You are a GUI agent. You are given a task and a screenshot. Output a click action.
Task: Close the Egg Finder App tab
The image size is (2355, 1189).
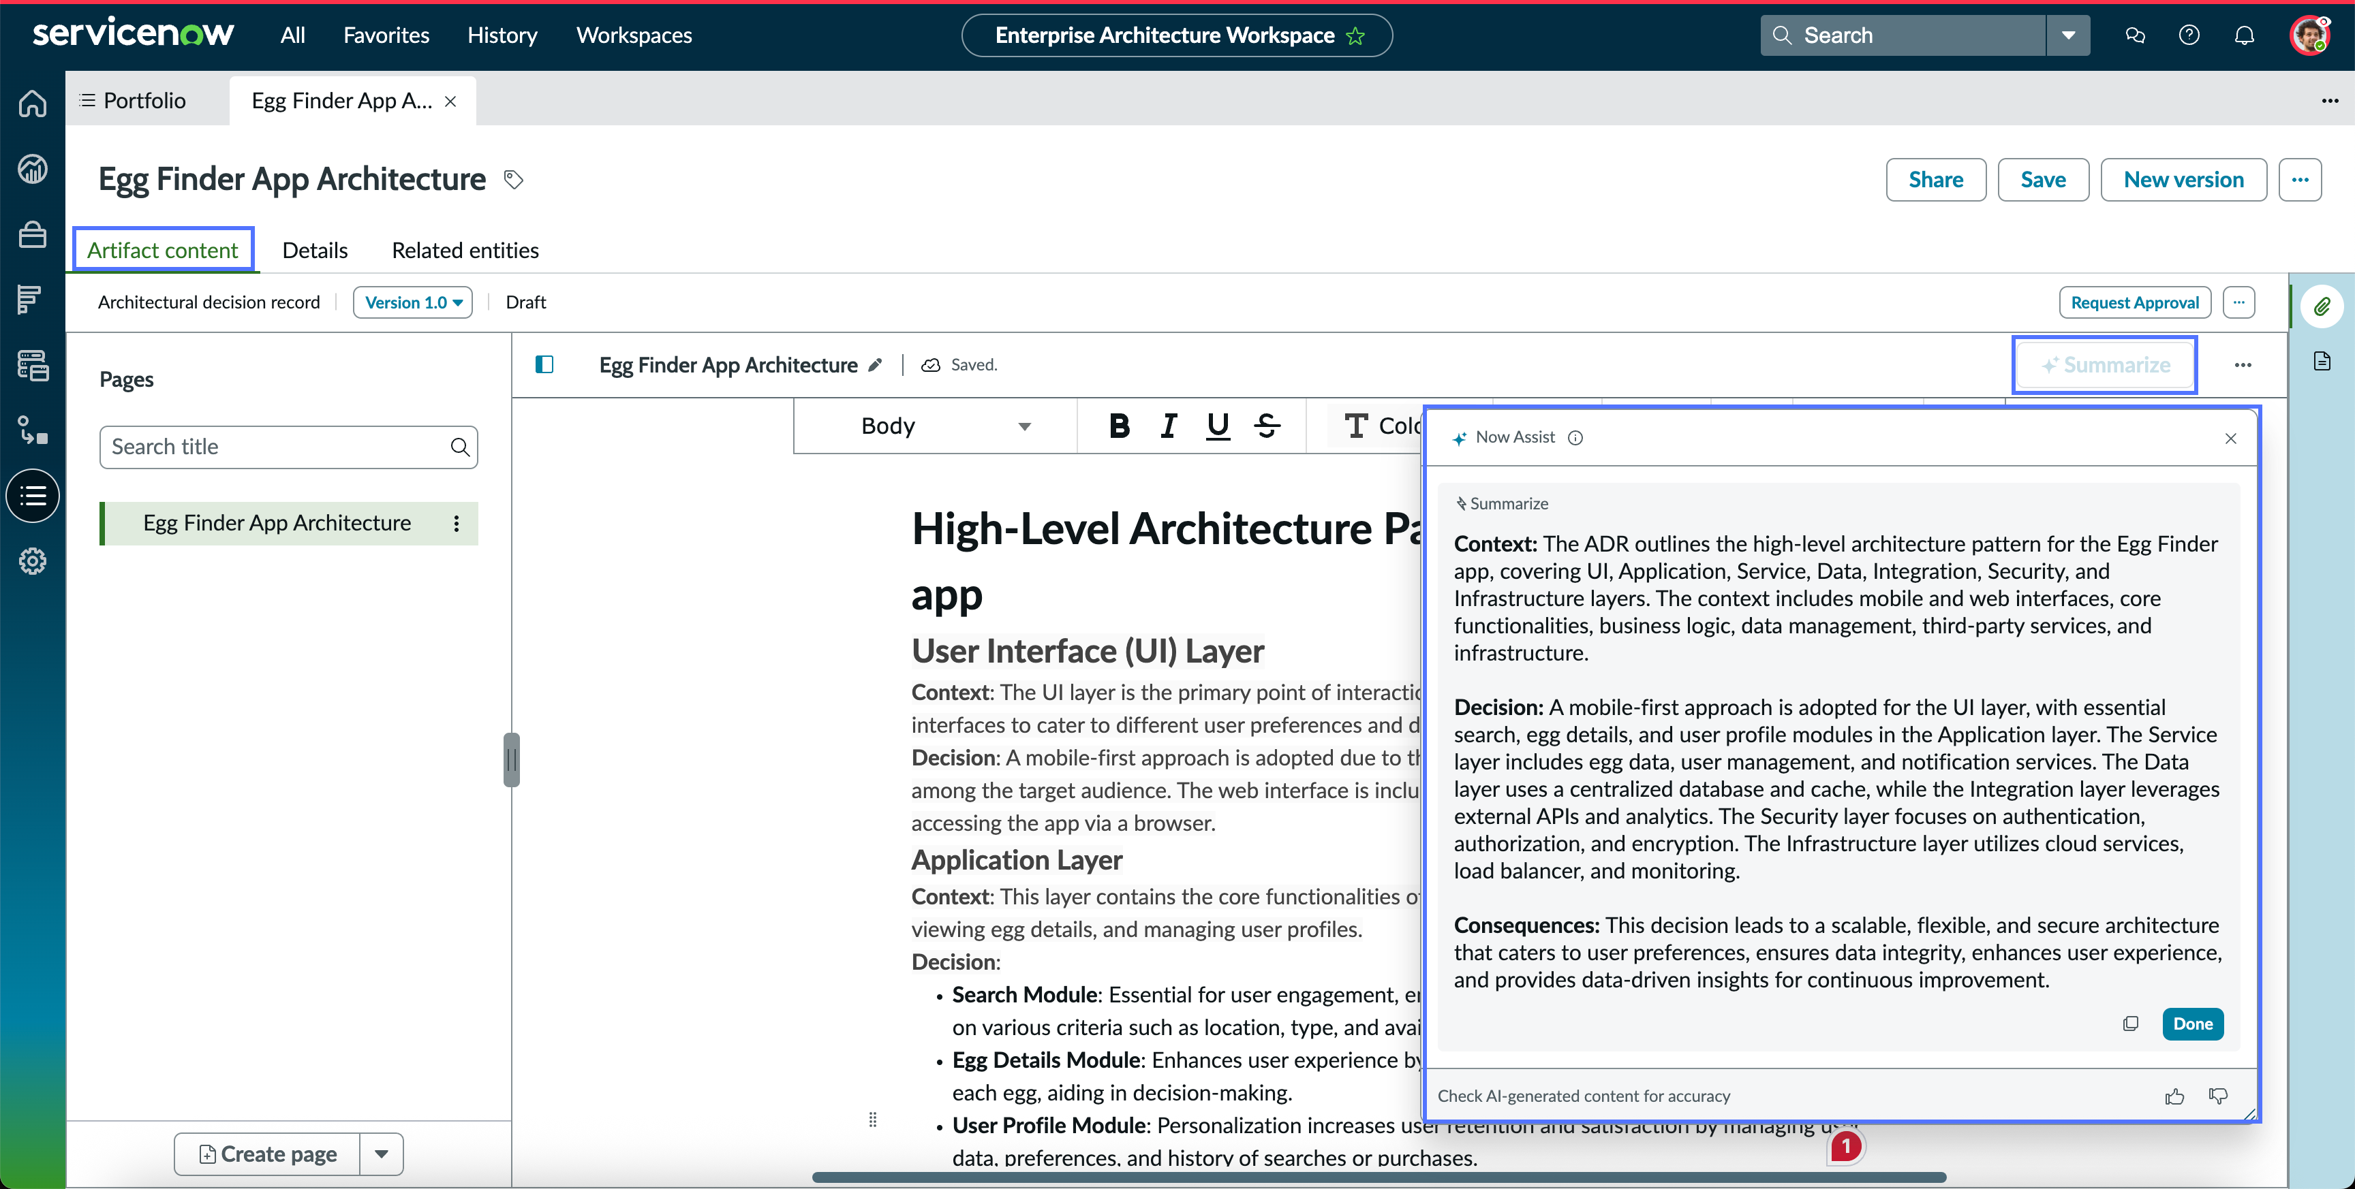pyautogui.click(x=450, y=101)
